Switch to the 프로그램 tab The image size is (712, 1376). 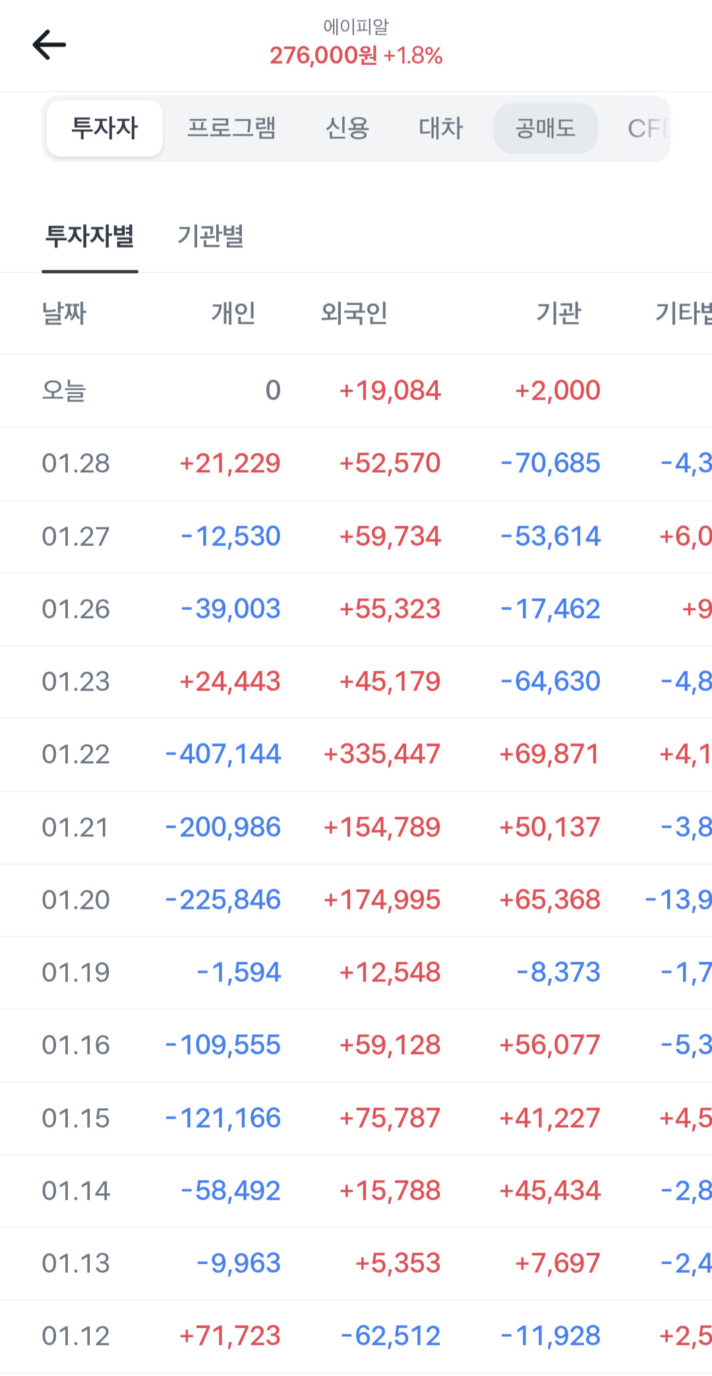coord(231,128)
